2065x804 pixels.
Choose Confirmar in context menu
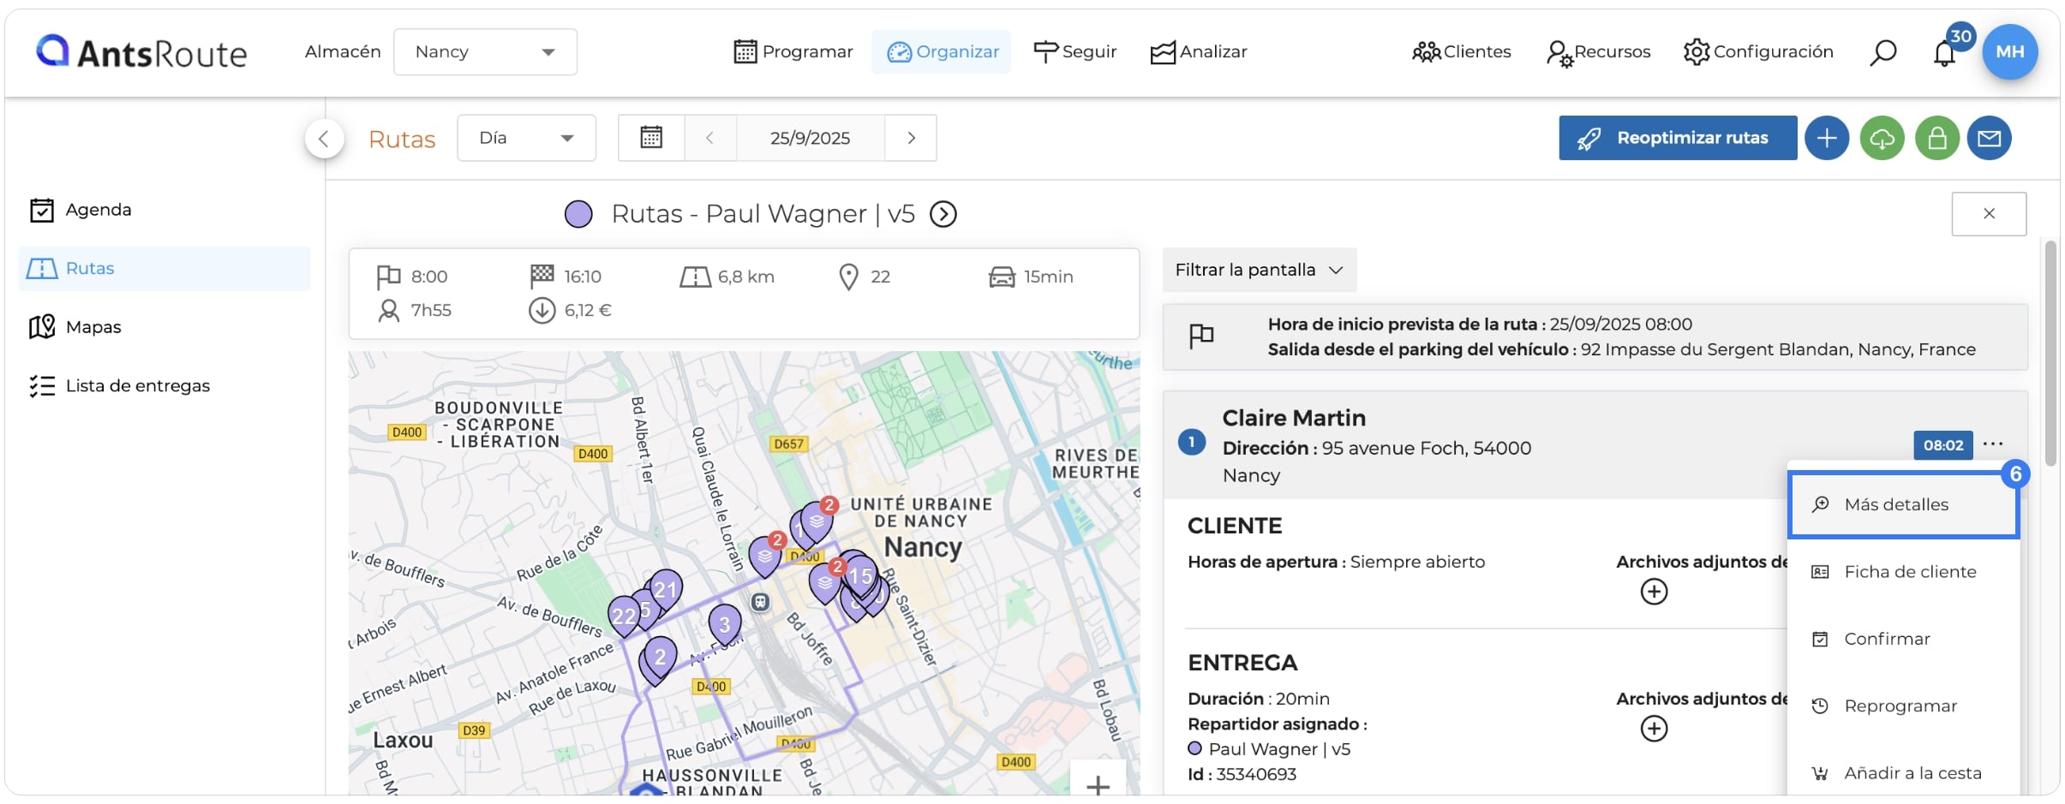pyautogui.click(x=1904, y=639)
